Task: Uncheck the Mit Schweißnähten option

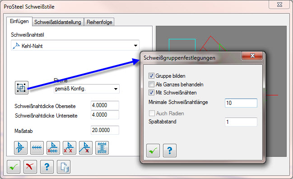Action: pyautogui.click(x=151, y=92)
